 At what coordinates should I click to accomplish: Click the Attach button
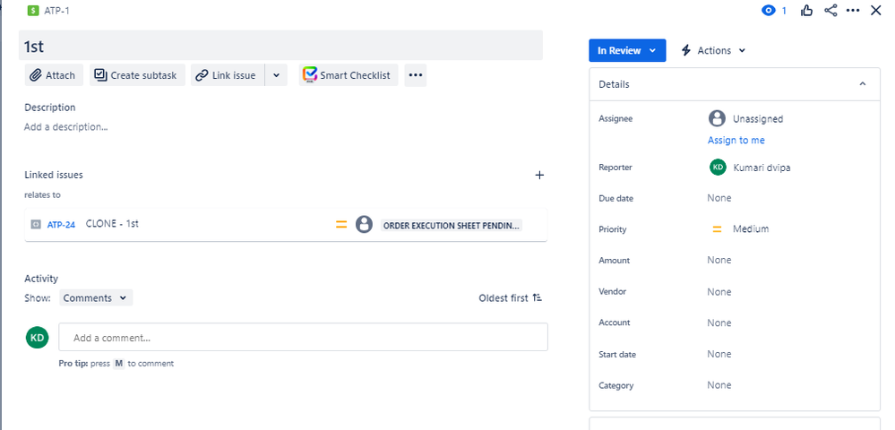point(54,75)
